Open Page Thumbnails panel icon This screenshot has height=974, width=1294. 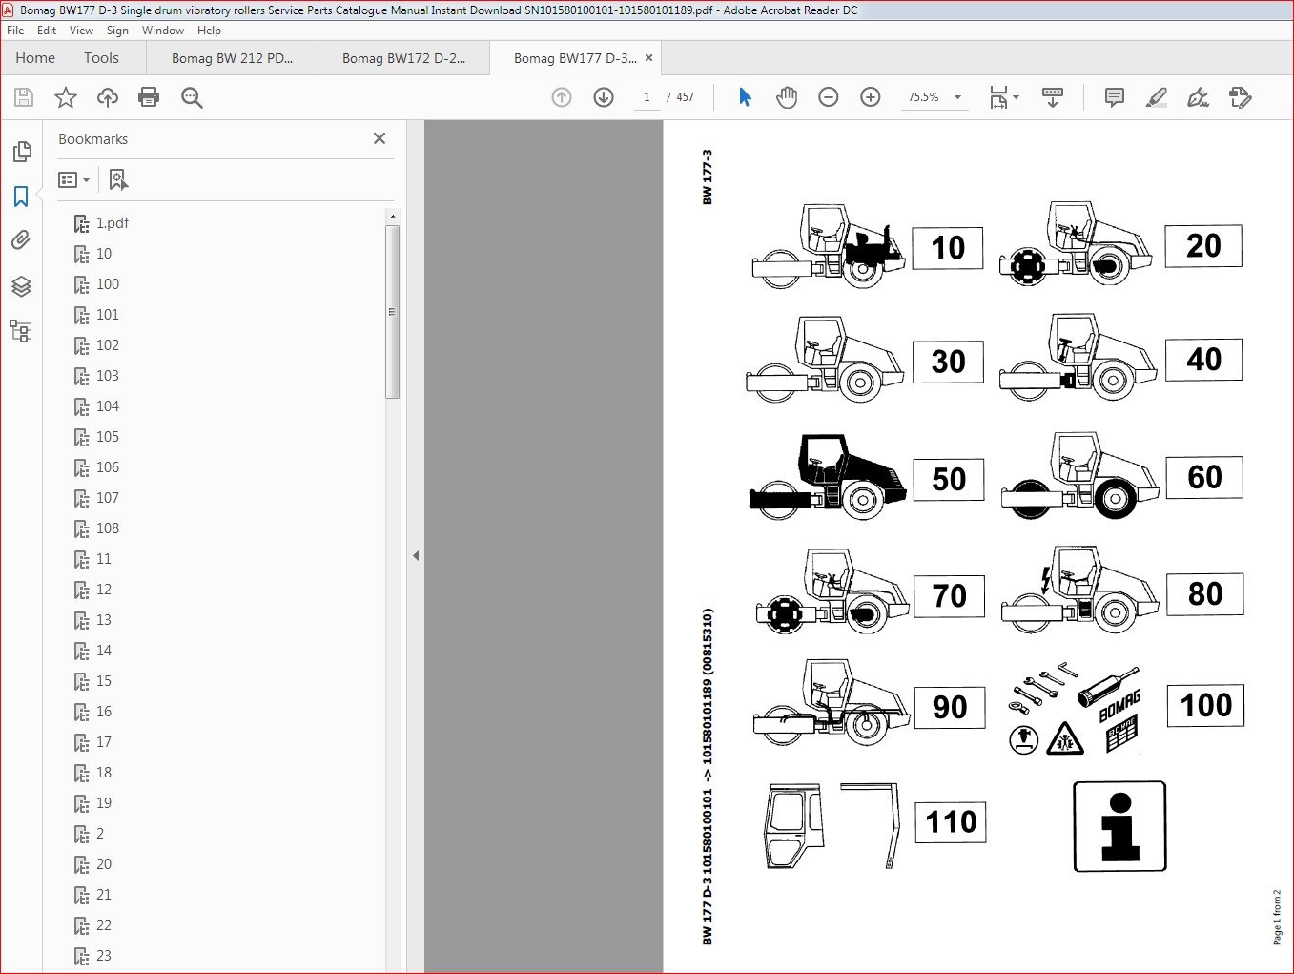[x=21, y=152]
